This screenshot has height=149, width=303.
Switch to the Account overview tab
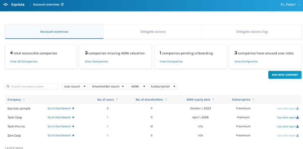click(x=54, y=32)
